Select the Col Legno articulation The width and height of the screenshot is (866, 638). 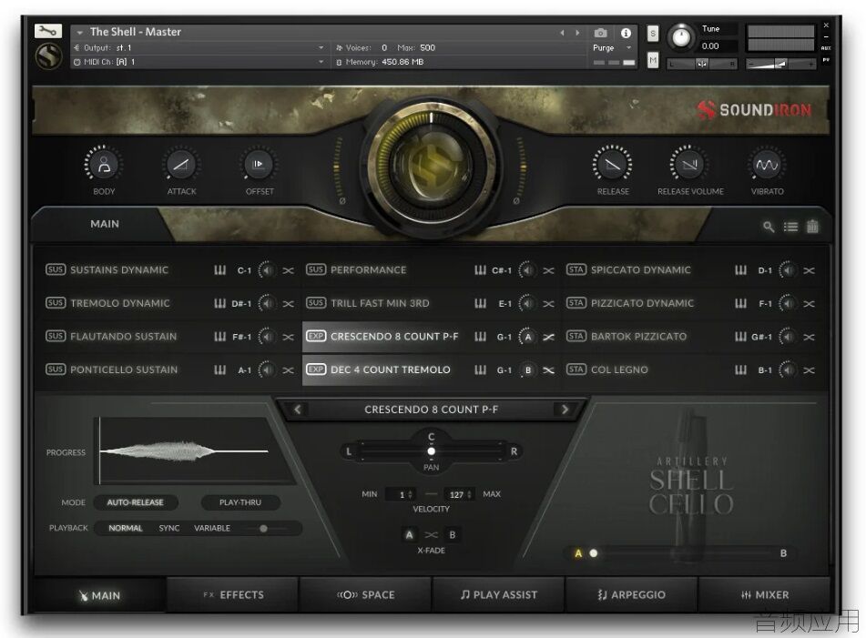click(619, 370)
